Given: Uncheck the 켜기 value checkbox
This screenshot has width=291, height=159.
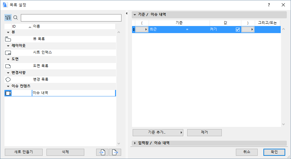Looking at the screenshot, I should (x=237, y=30).
